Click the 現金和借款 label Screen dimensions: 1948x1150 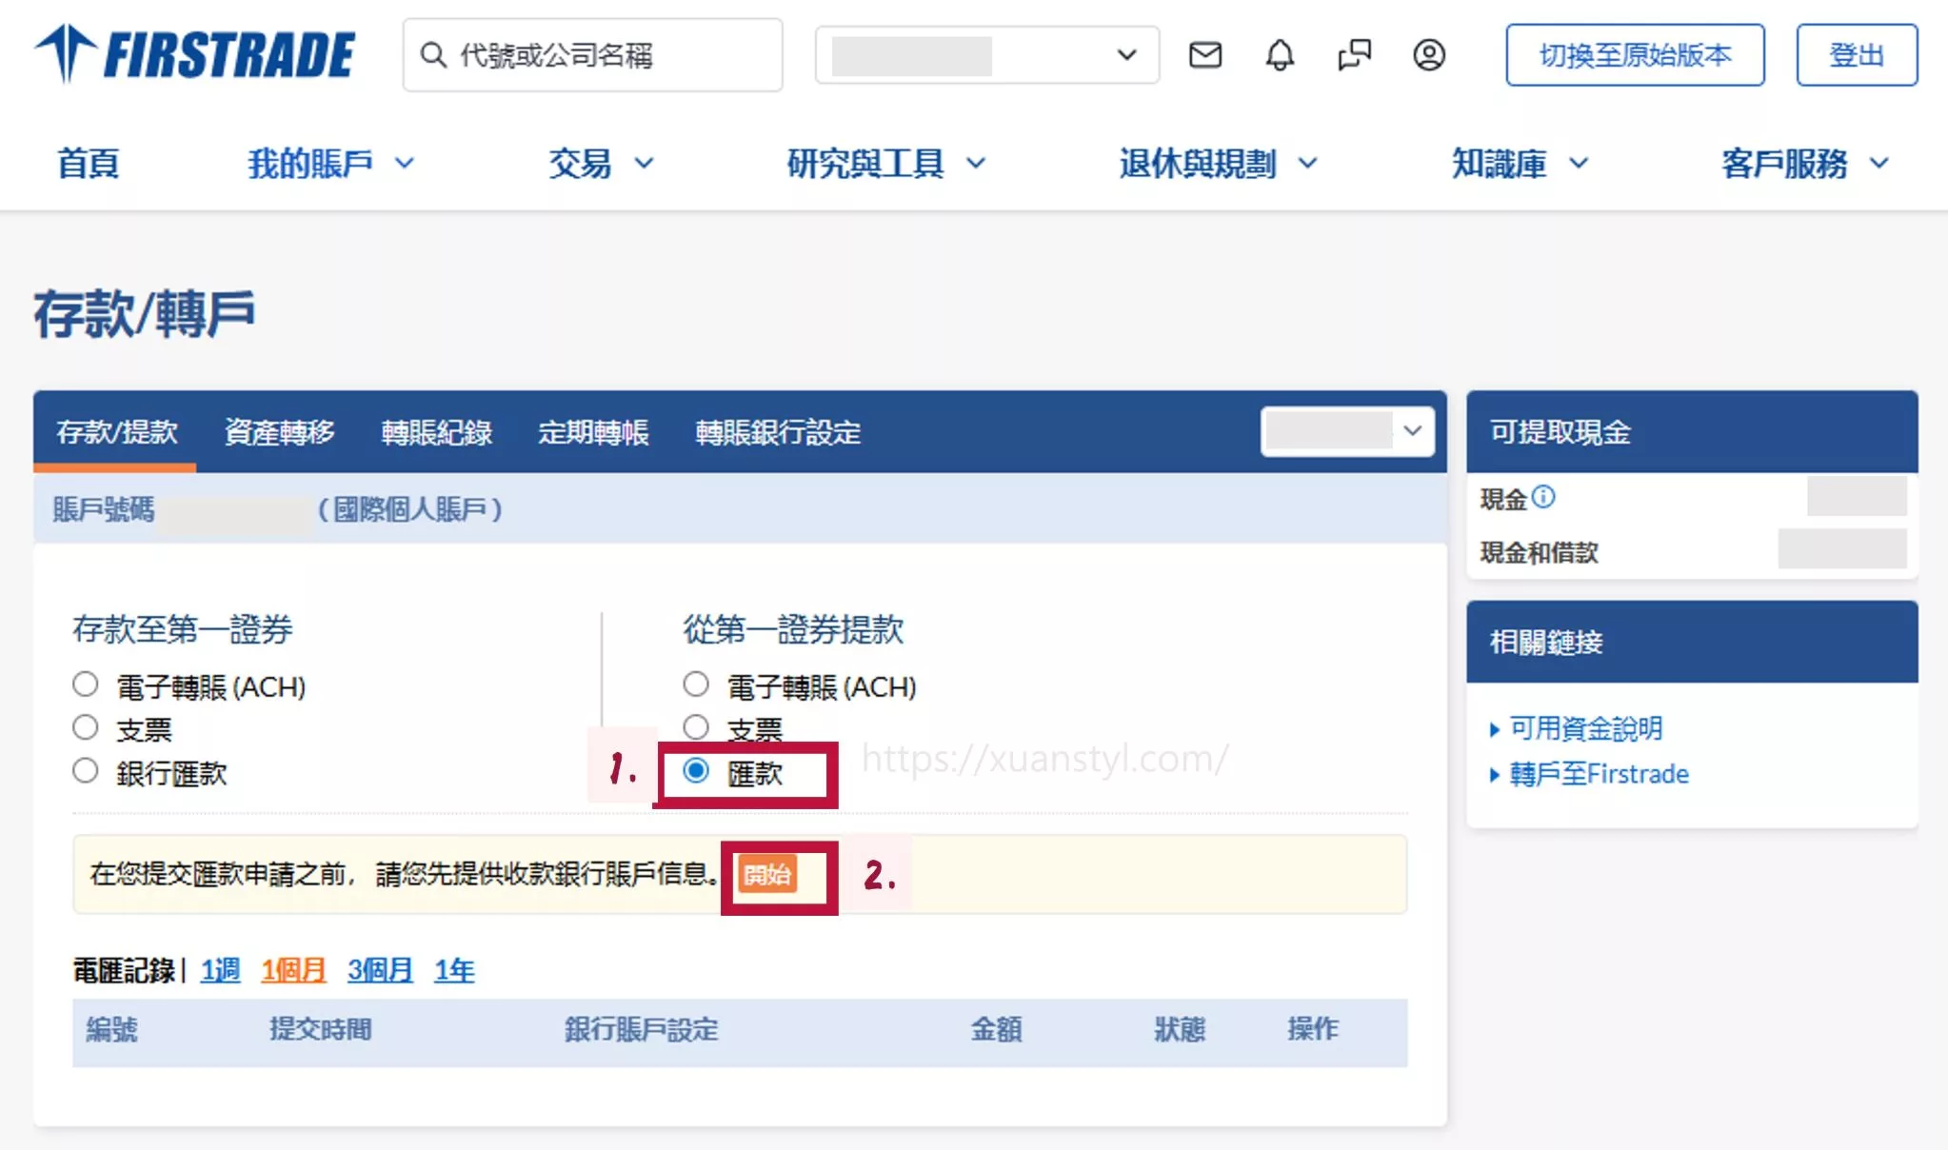point(1539,552)
